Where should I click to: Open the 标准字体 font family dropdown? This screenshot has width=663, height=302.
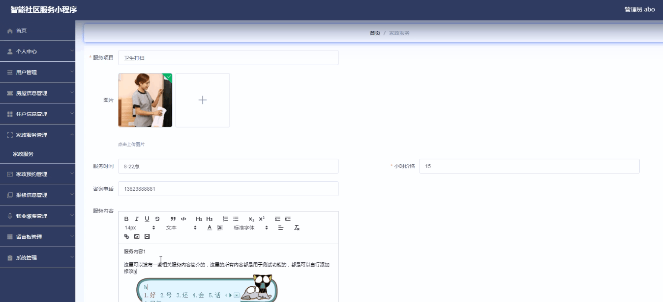(244, 227)
